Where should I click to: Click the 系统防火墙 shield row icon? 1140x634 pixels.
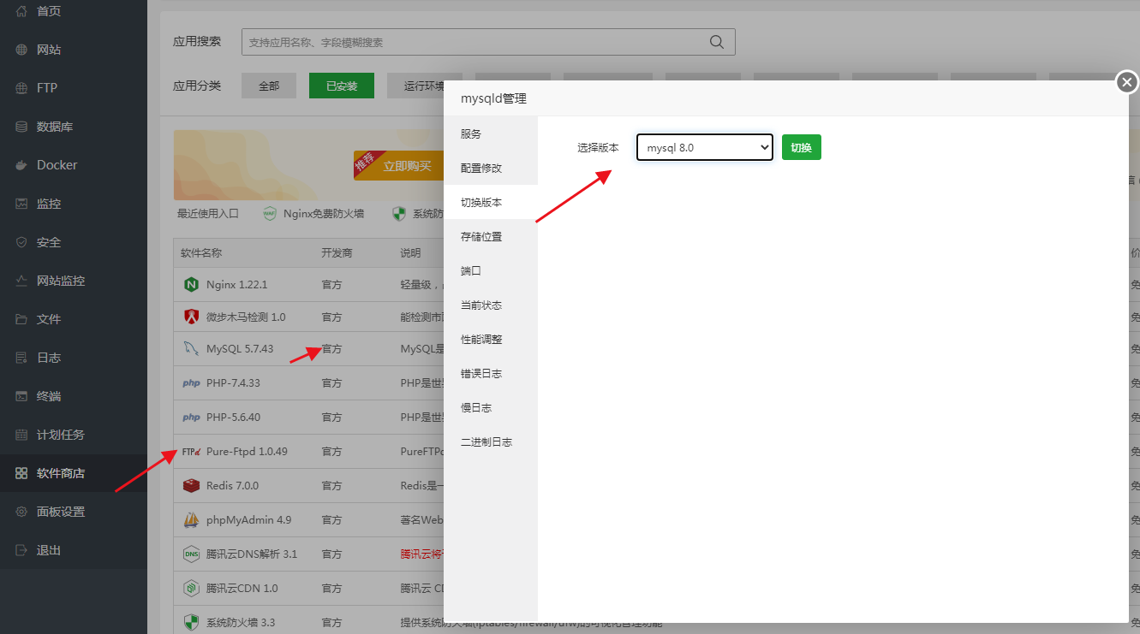pos(191,623)
